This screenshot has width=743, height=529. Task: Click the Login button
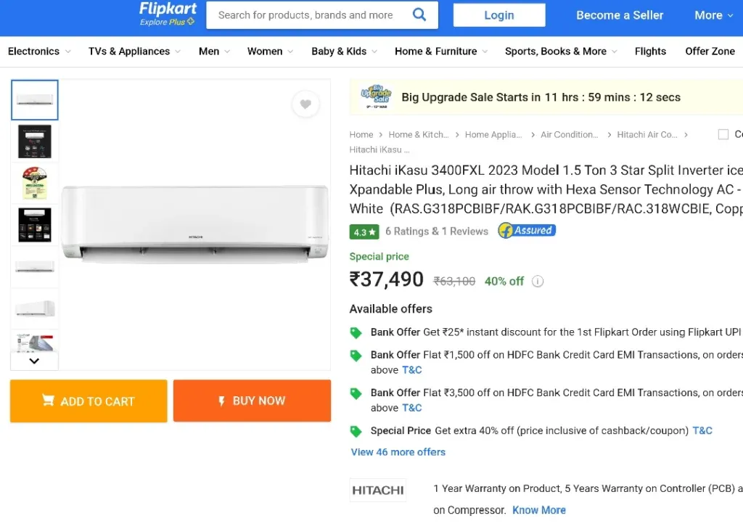coord(499,15)
